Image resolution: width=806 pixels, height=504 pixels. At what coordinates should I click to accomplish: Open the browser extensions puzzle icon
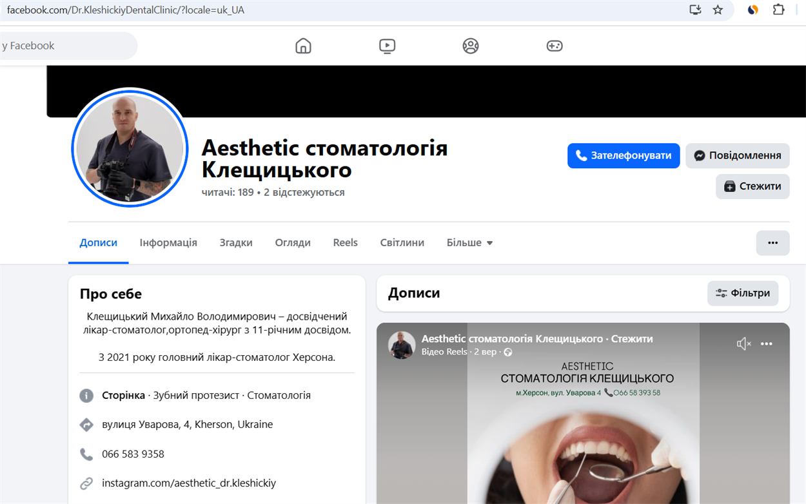pyautogui.click(x=779, y=10)
